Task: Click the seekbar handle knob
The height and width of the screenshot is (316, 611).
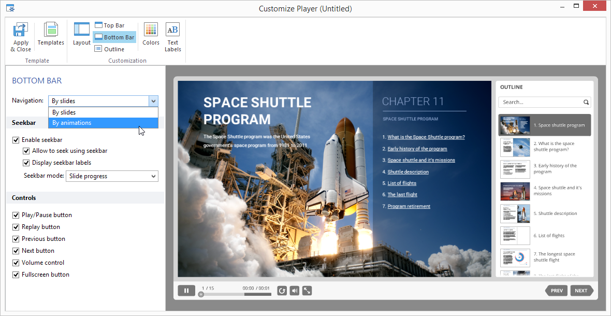Action: [x=201, y=295]
